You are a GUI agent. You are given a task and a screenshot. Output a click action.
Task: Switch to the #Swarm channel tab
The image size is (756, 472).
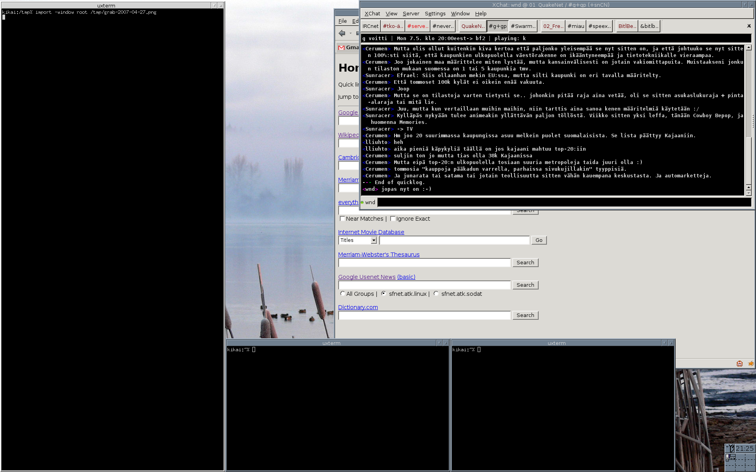point(523,26)
